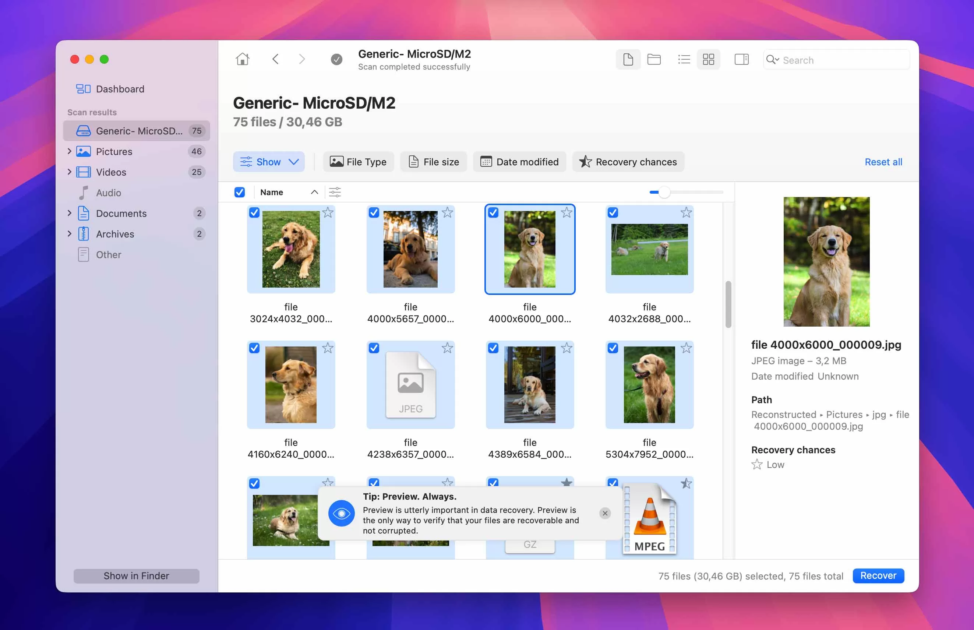Screen dimensions: 974x630
Task: Uncheck the file 4032x2688 checkbox
Action: pos(613,213)
